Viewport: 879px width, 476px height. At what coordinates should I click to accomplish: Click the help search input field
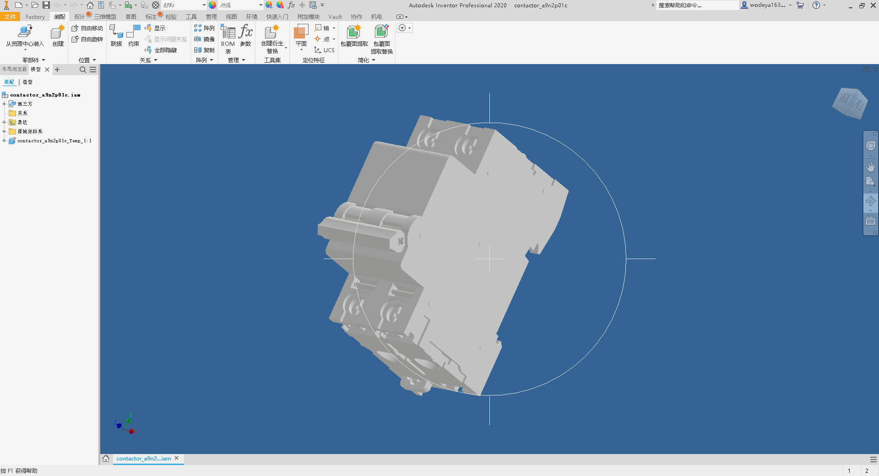point(697,5)
